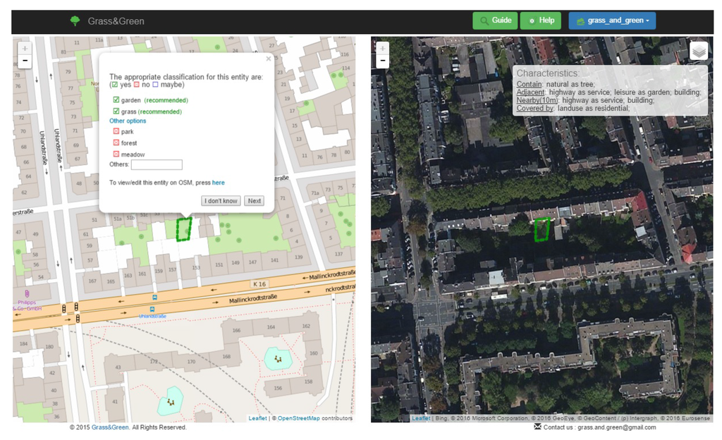Close the classification popup
The width and height of the screenshot is (722, 440).
point(269,59)
